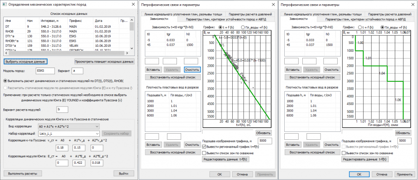Run calculations with Выполнить расчеты button
This screenshot has width=418, height=180.
click(x=22, y=174)
